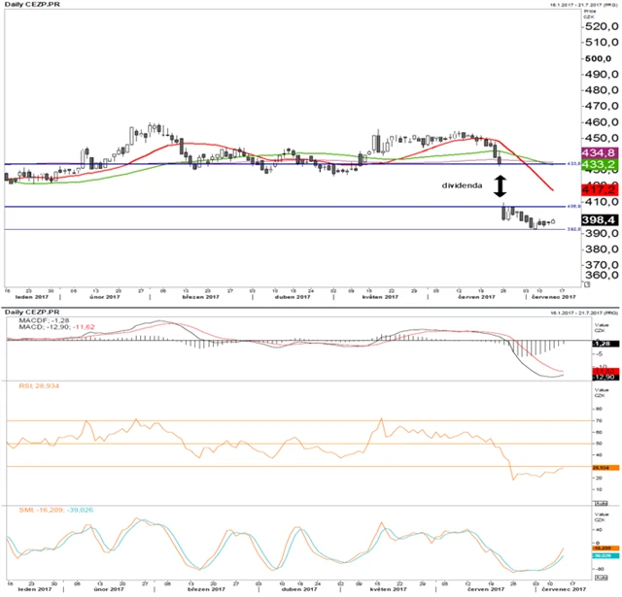This screenshot has width=622, height=597.
Task: Click the 500,0 level on price axis
Action: tap(597, 58)
